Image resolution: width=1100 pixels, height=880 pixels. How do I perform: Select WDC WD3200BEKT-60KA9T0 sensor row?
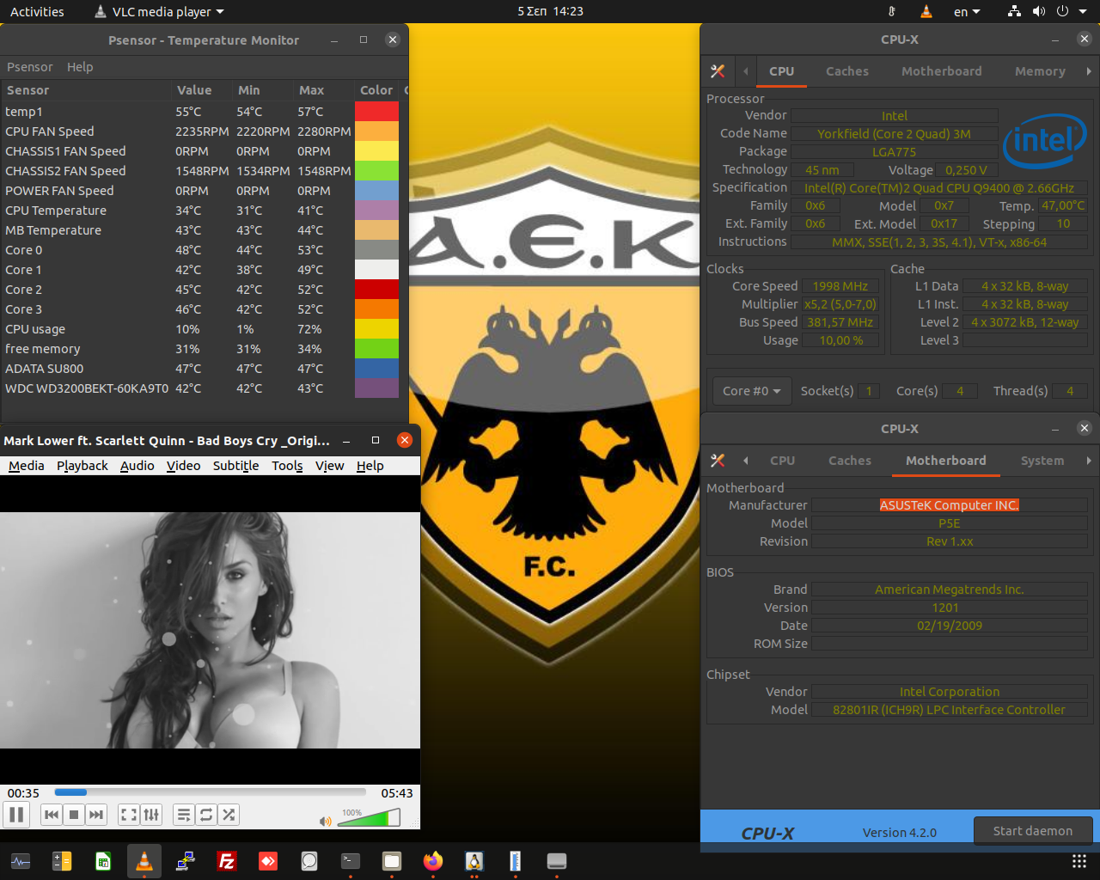tap(203, 388)
